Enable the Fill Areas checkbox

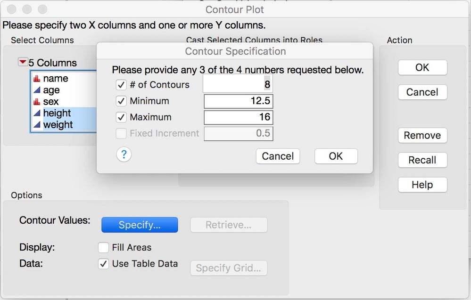(x=103, y=248)
